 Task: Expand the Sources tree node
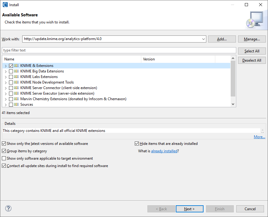tap(6, 105)
